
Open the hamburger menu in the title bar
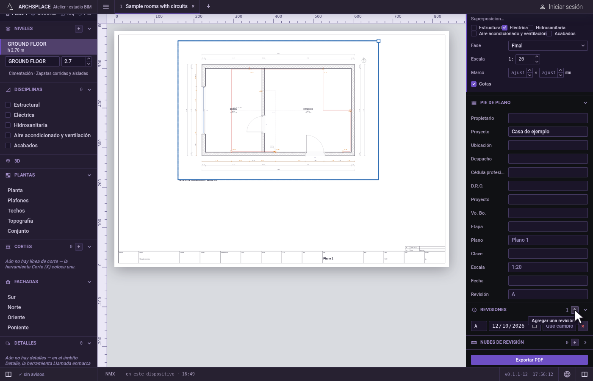[106, 6]
